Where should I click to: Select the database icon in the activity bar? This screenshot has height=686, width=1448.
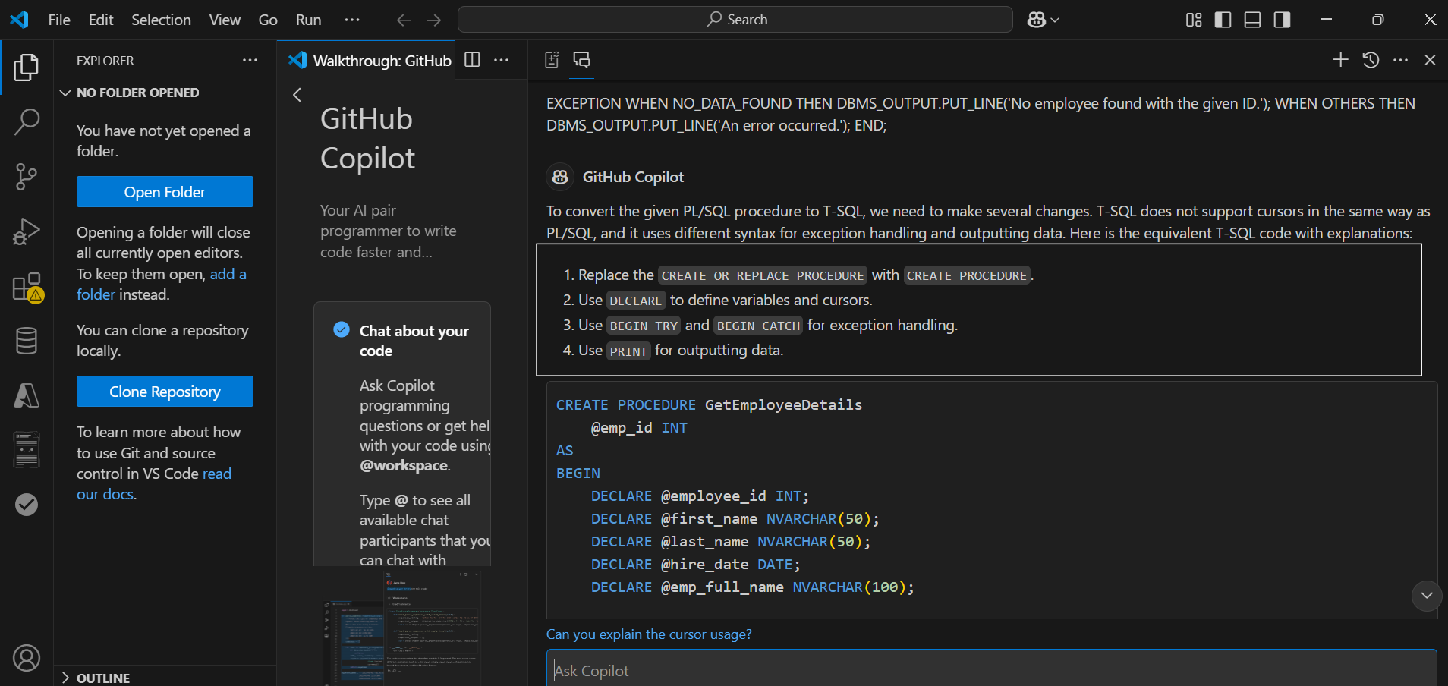pos(27,341)
